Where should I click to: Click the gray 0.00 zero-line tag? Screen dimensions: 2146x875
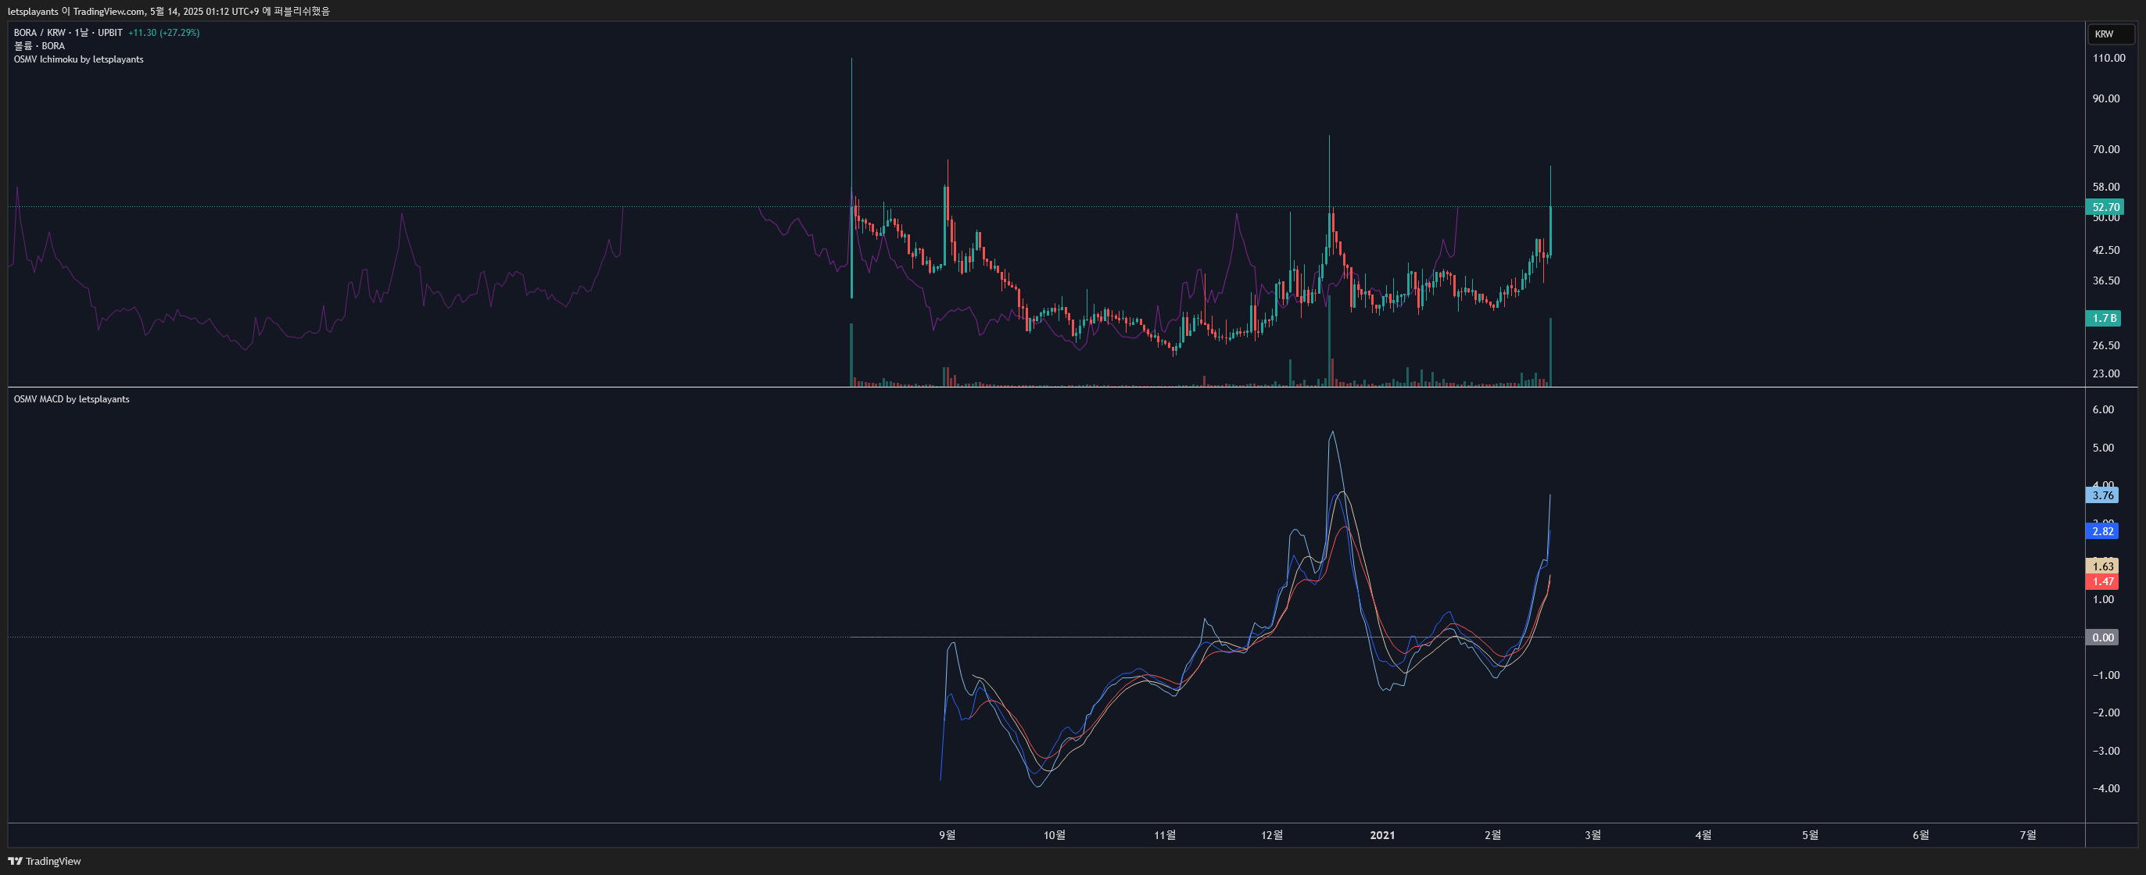point(2102,637)
